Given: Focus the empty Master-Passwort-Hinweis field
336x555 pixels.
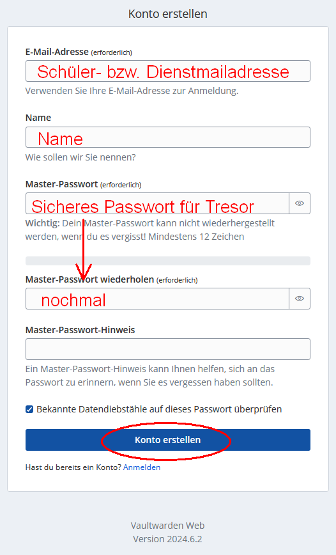Looking at the screenshot, I should (167, 349).
